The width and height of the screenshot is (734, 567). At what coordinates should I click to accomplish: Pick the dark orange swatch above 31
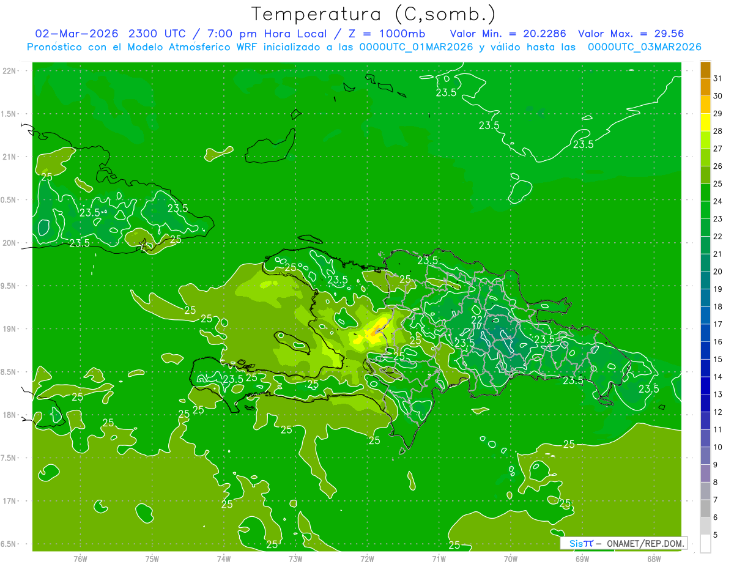[705, 70]
